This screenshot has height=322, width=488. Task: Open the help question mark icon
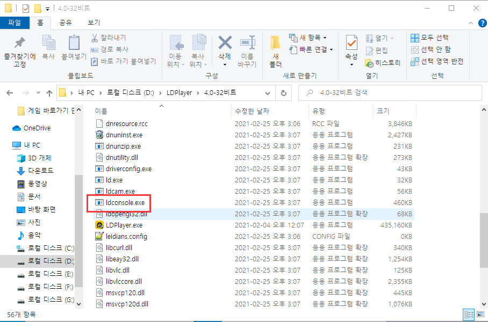coord(482,23)
